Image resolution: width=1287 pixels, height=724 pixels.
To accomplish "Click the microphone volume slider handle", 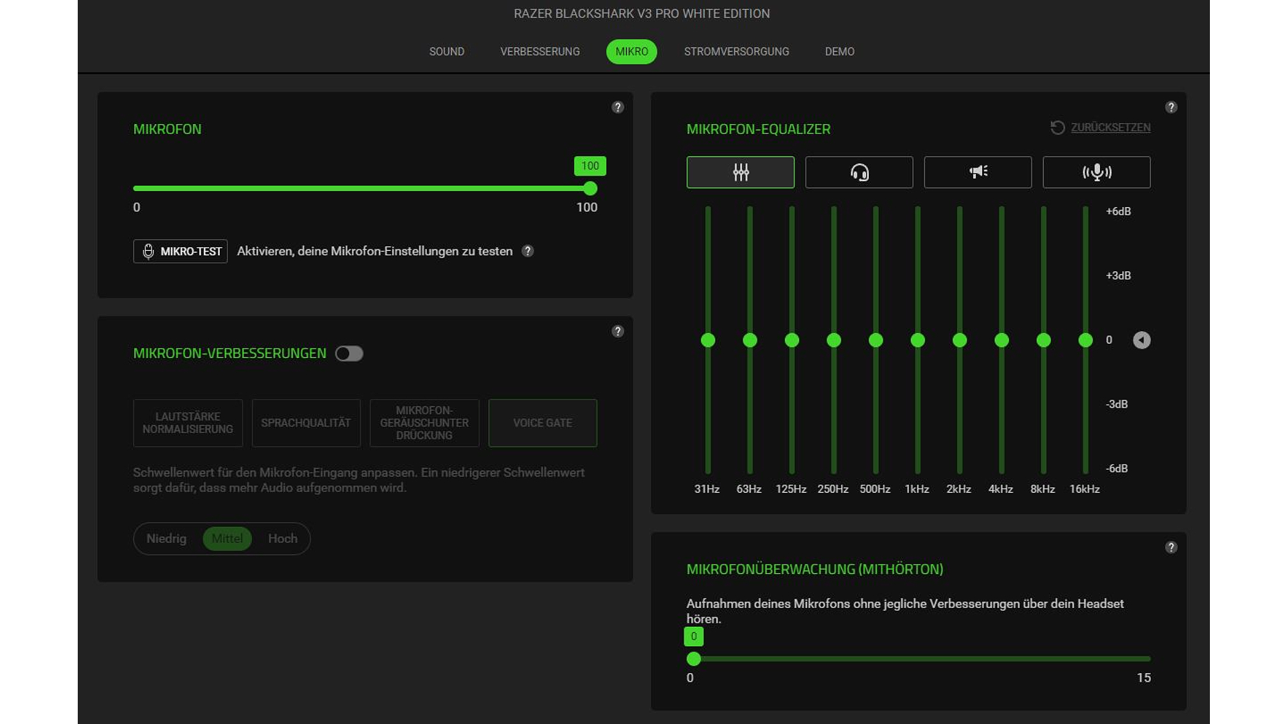I will [590, 188].
